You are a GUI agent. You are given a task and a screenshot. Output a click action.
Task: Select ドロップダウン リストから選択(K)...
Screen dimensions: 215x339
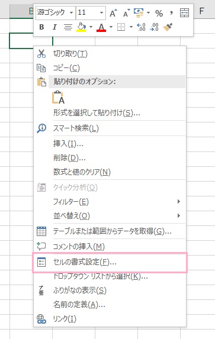[110, 276]
